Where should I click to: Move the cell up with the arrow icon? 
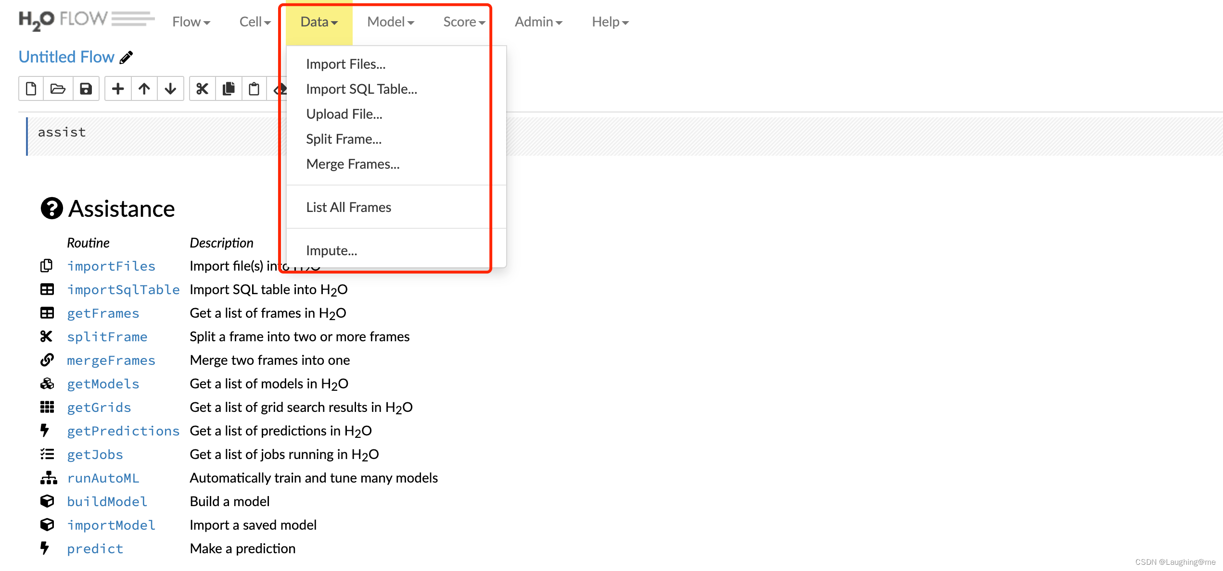point(144,89)
